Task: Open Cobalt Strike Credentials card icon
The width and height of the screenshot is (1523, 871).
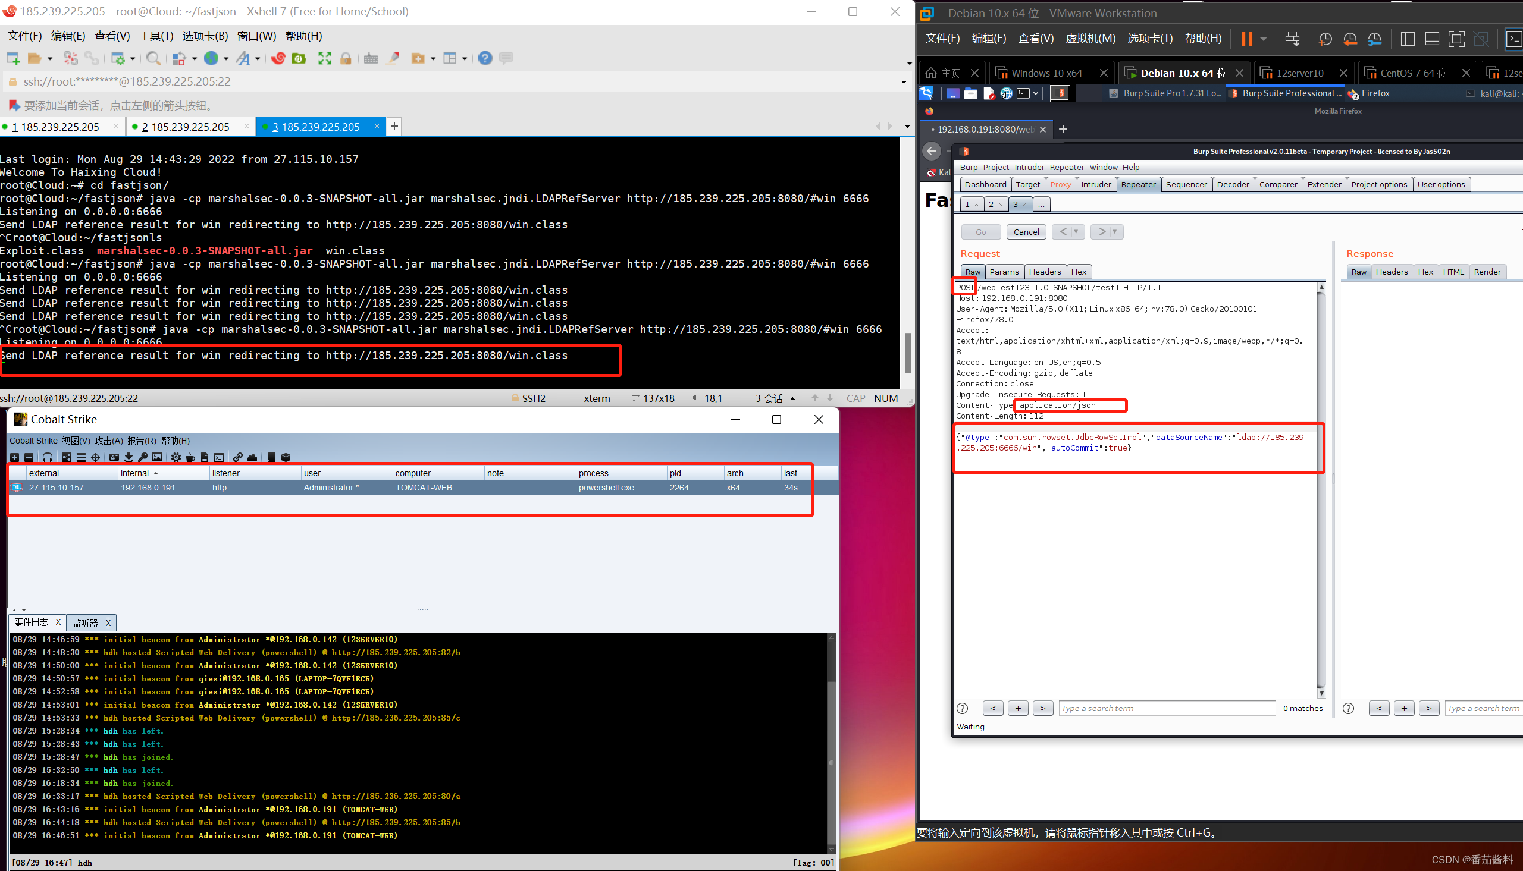Action: (114, 457)
